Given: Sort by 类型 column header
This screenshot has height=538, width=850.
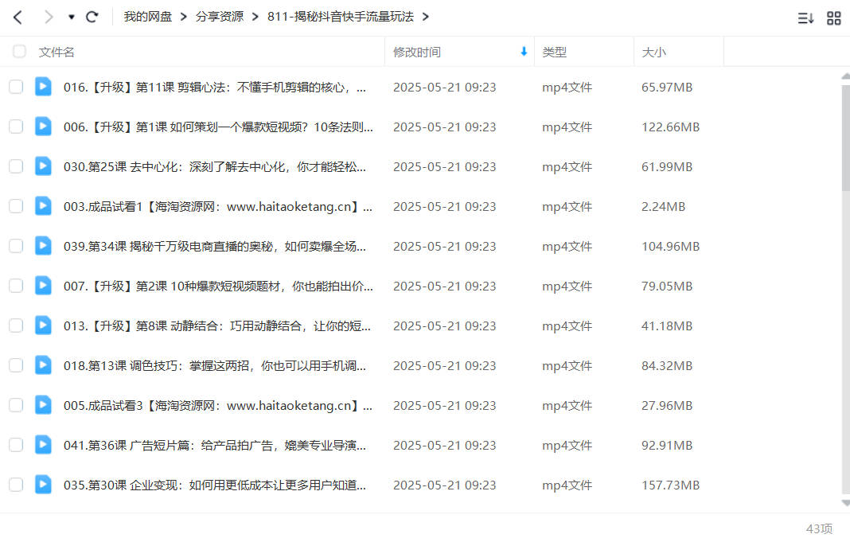Looking at the screenshot, I should point(554,52).
